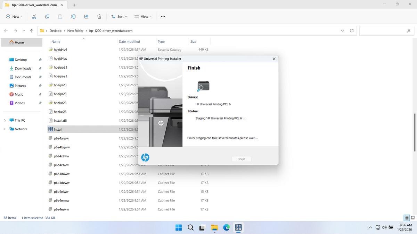This screenshot has height=234, width=417.
Task: Open the Sort dropdown
Action: coord(119,16)
